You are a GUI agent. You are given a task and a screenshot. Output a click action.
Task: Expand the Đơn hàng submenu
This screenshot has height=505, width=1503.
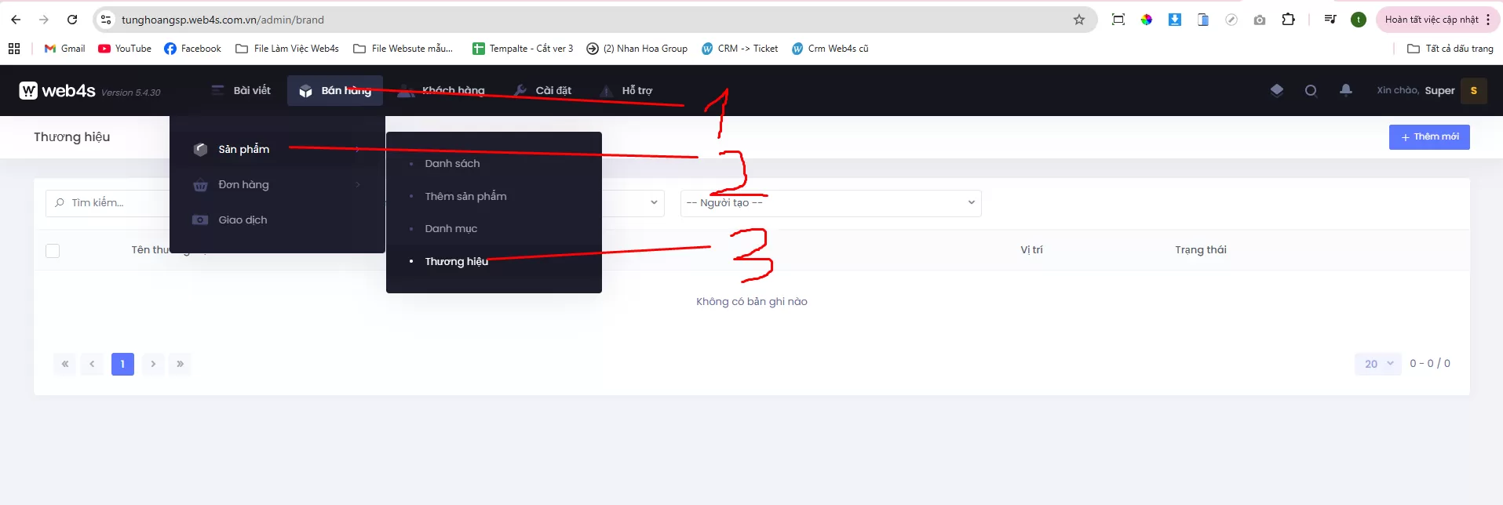coord(243,185)
